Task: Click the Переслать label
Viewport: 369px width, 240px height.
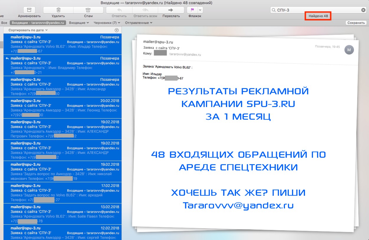Action: [x=171, y=16]
